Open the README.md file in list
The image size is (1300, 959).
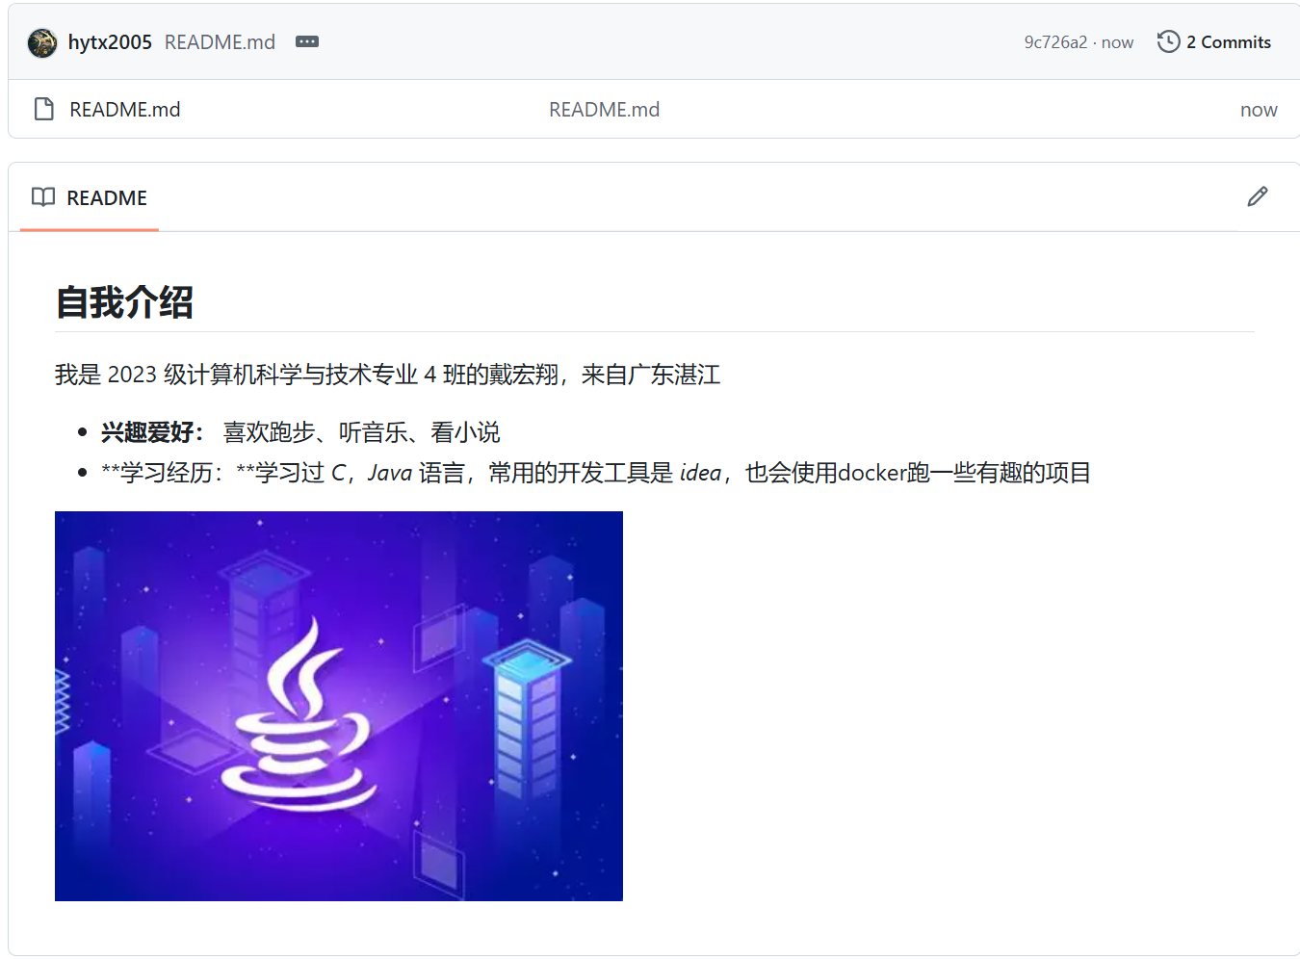125,110
